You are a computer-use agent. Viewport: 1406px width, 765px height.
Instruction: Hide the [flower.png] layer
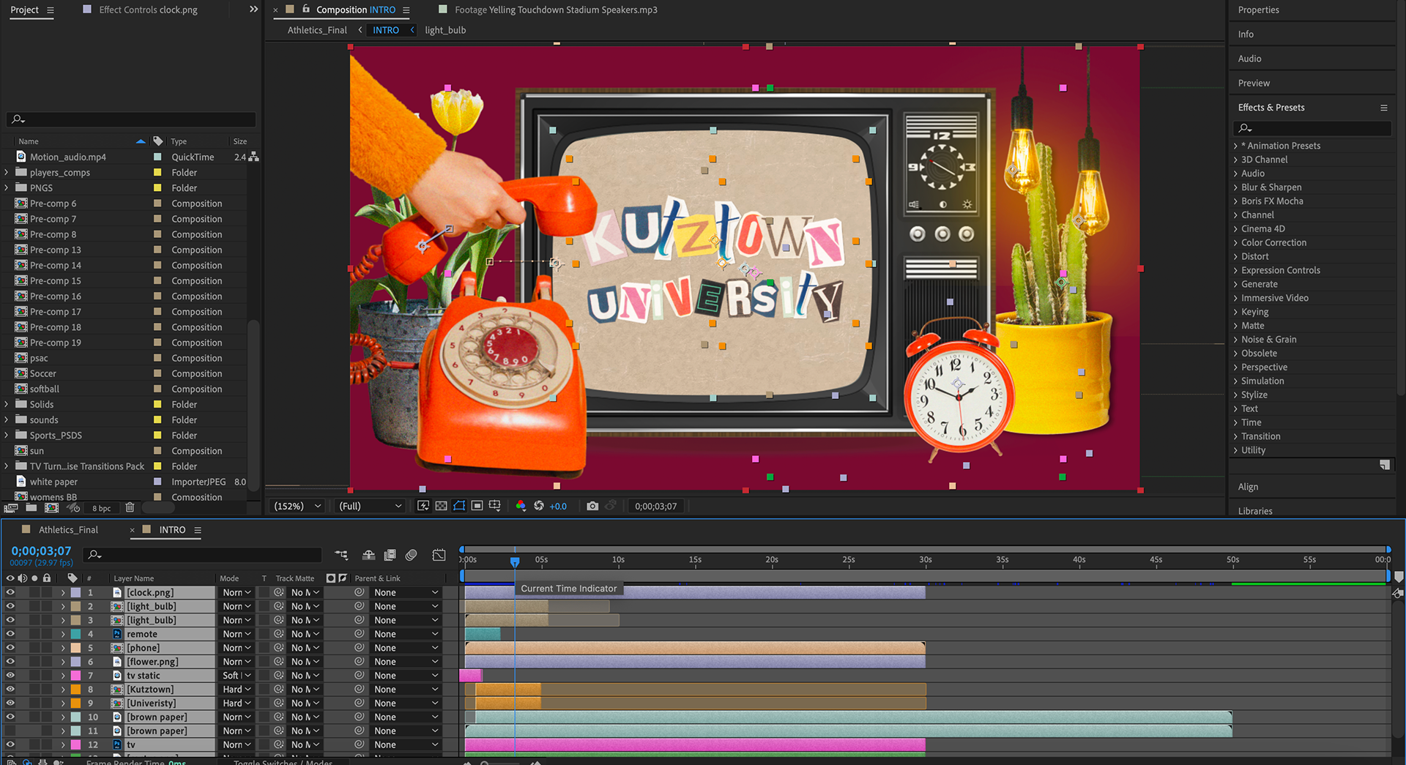coord(10,662)
